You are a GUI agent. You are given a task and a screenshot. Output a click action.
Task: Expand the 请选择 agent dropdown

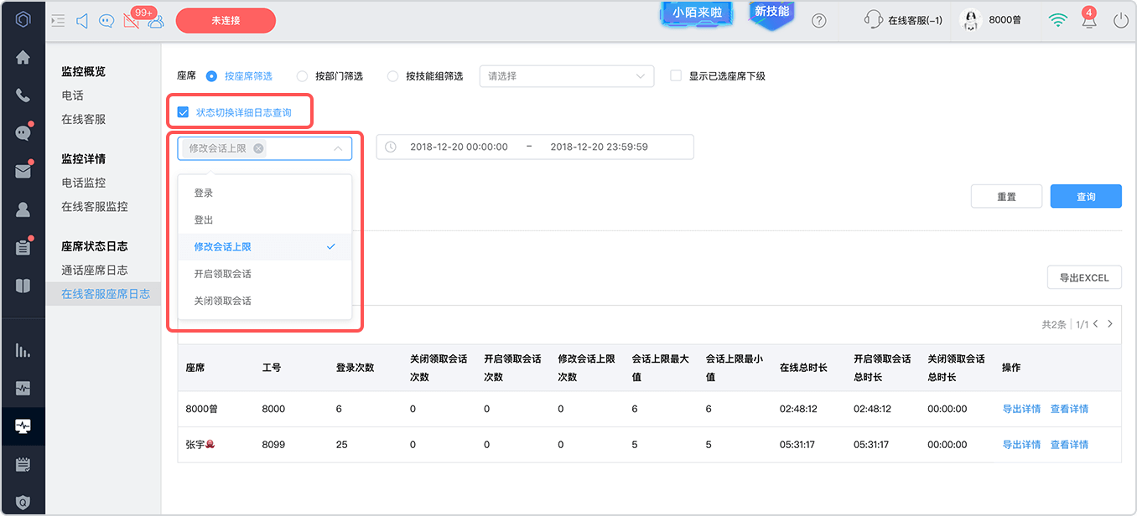[566, 76]
